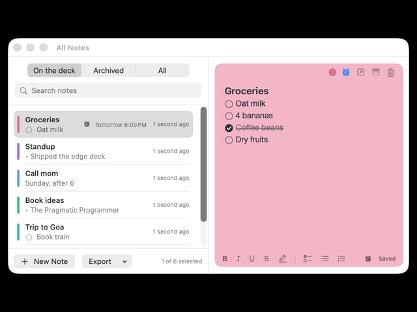Click Sunday, after 6 preview text
This screenshot has width=417, height=312.
click(50, 183)
